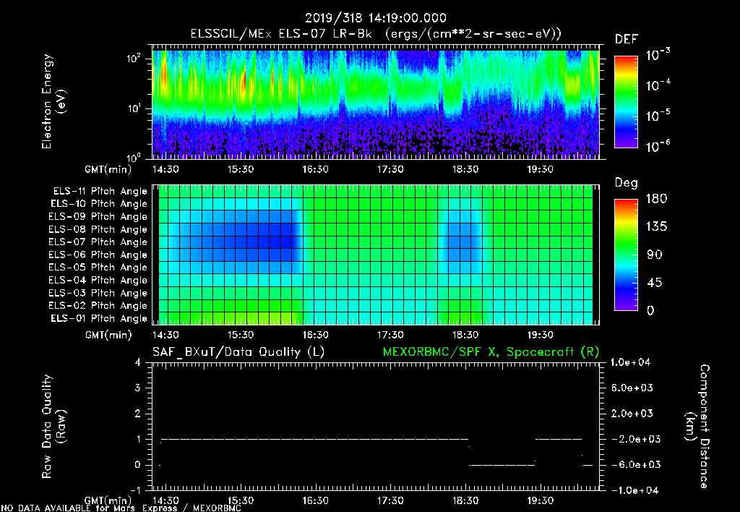Select the ELS-07 Pitch Angle row label
This screenshot has width=740, height=512.
98,242
